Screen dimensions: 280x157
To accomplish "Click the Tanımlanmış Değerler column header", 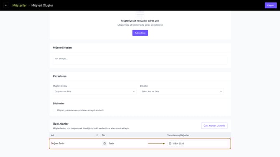I will tap(178, 135).
